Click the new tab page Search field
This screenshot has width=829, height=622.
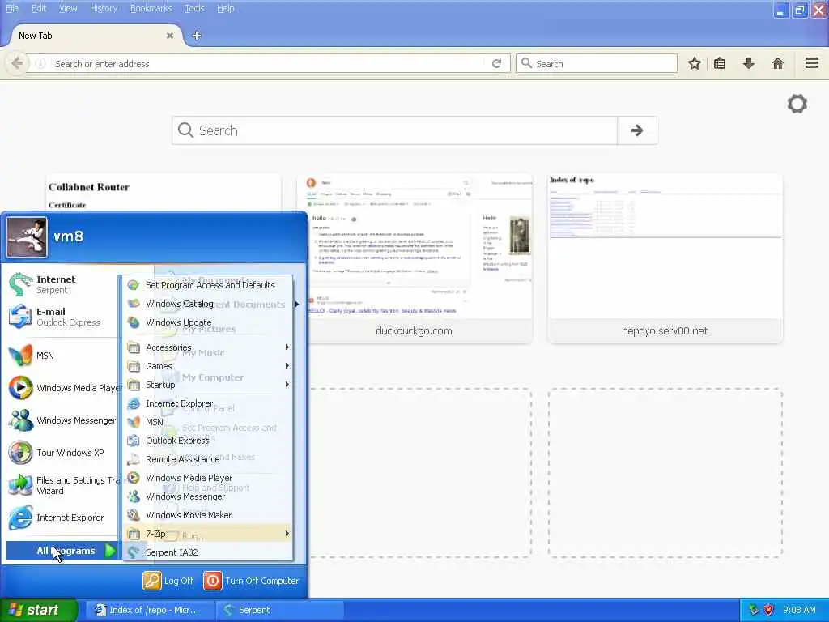tap(394, 130)
